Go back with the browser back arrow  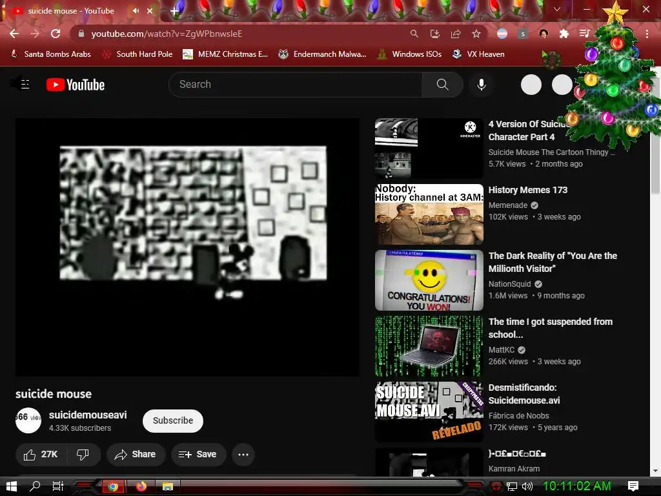point(14,34)
